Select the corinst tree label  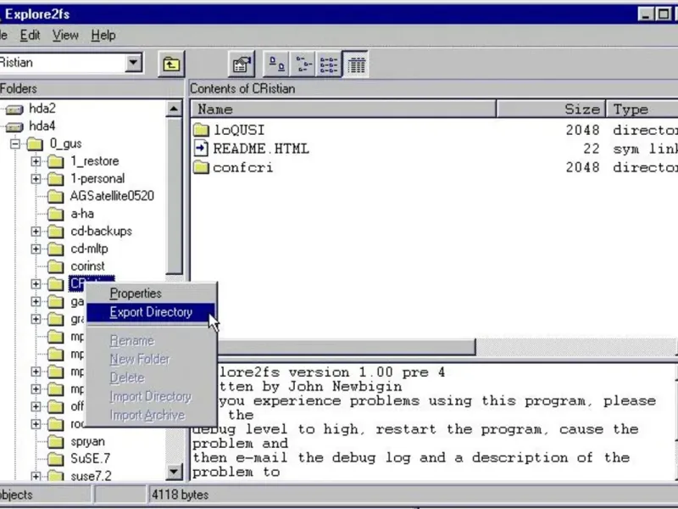[88, 266]
